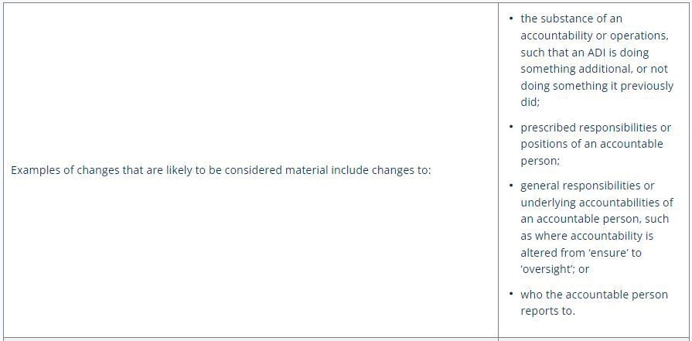
Task: Click the line 'positions of an accountable'
Action: (x=591, y=145)
